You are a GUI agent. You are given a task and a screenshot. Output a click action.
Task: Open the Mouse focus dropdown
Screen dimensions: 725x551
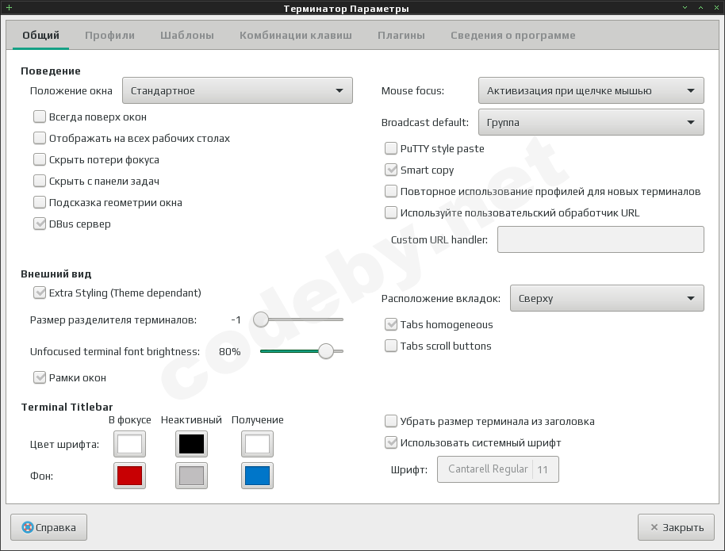(x=591, y=90)
